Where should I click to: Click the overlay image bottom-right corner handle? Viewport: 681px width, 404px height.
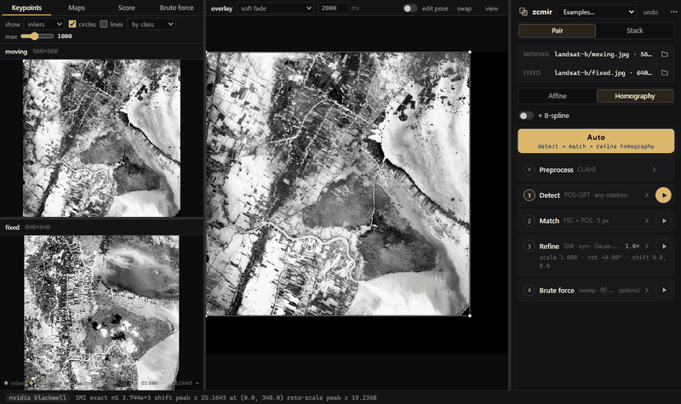(x=470, y=316)
